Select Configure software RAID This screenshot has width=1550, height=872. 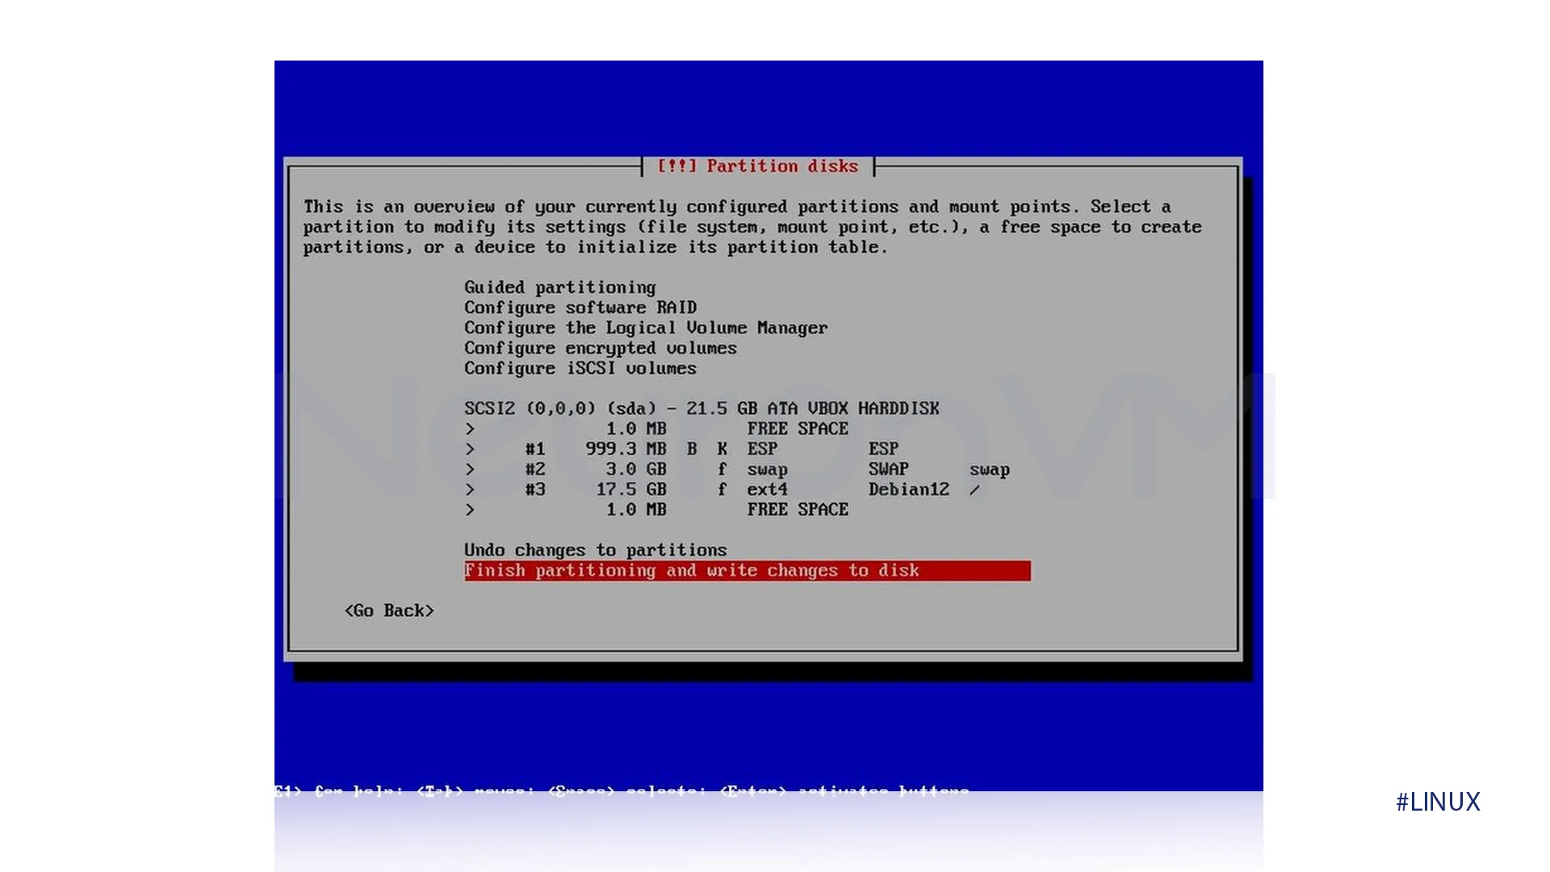click(x=580, y=308)
